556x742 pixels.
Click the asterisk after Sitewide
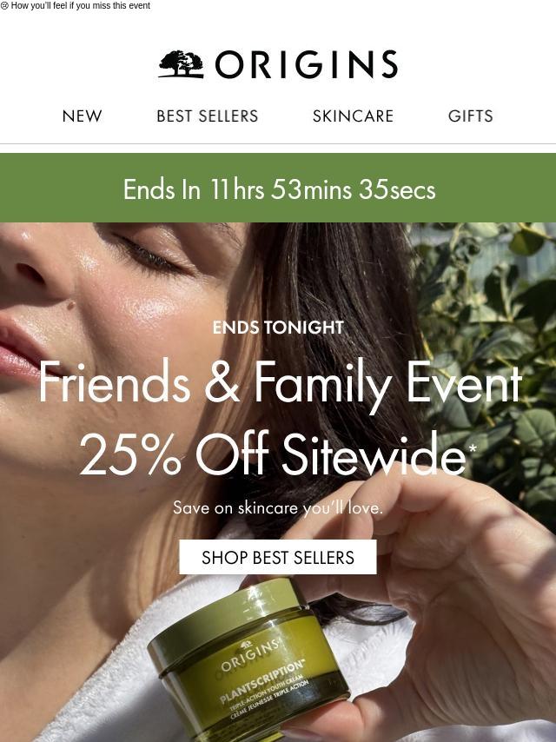coord(473,447)
